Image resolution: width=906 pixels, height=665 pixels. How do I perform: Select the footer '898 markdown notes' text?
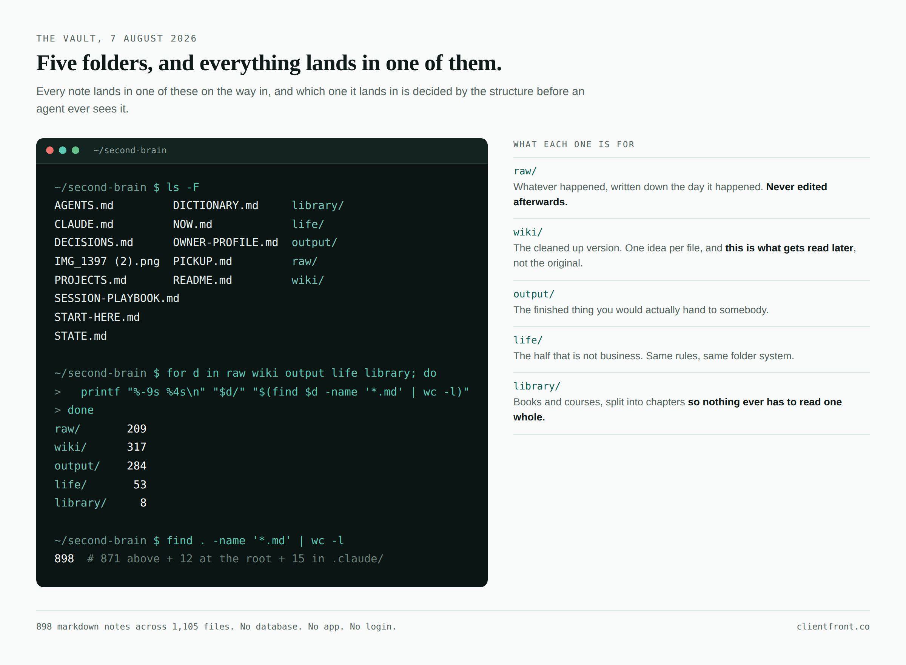83,627
